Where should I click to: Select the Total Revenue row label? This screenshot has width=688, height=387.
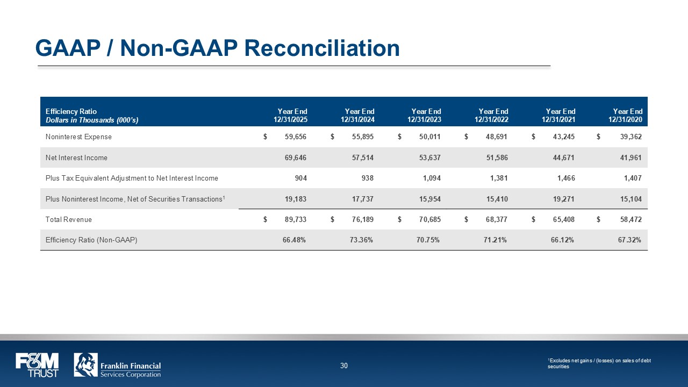pyautogui.click(x=68, y=219)
